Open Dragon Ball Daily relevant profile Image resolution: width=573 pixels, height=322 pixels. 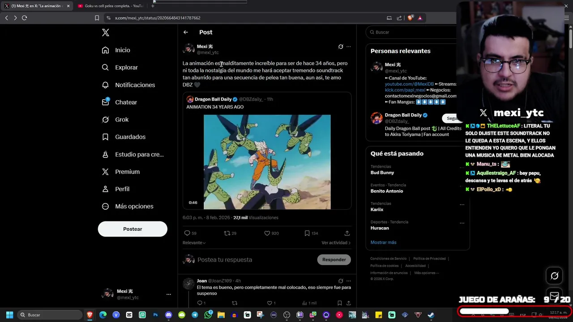pos(403,115)
